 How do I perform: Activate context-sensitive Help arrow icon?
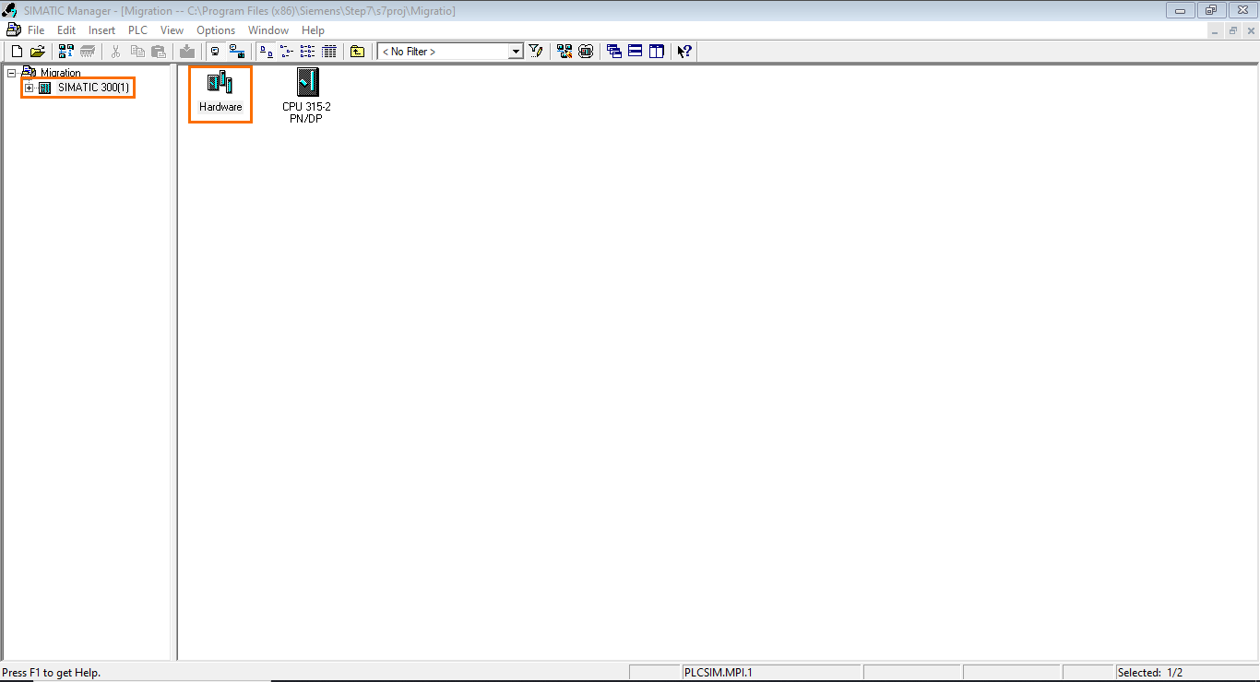coord(683,51)
